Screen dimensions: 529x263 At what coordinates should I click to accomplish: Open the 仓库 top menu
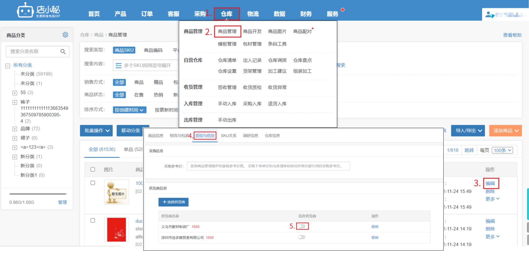[226, 14]
